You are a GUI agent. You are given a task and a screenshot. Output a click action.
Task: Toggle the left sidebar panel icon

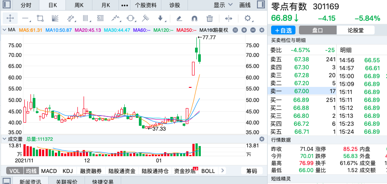tap(7, 5)
